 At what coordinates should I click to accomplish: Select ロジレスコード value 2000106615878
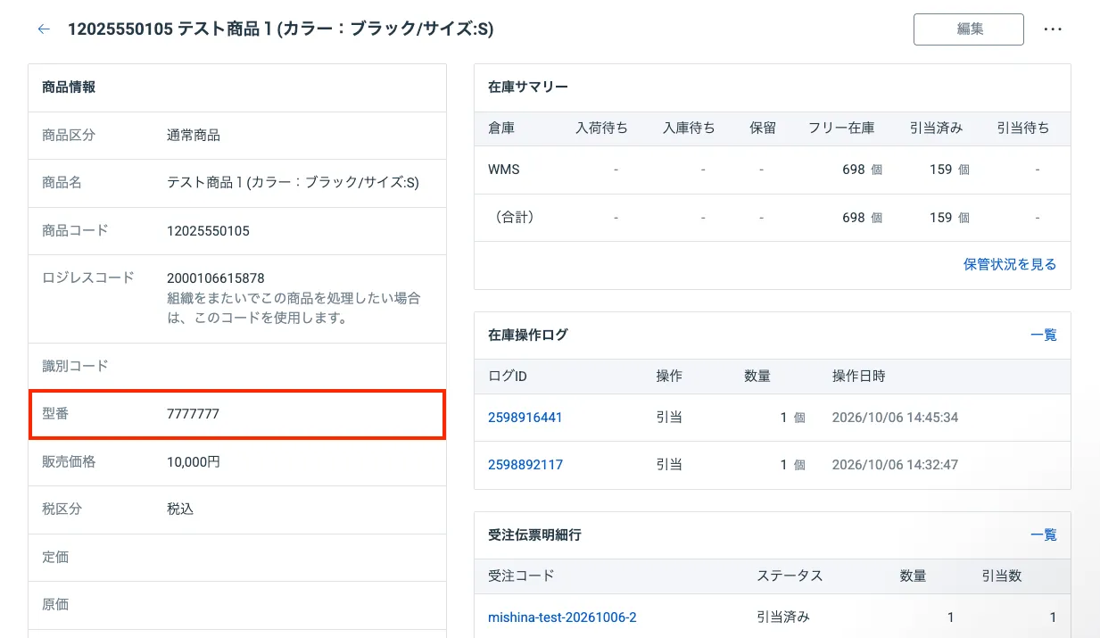click(216, 278)
